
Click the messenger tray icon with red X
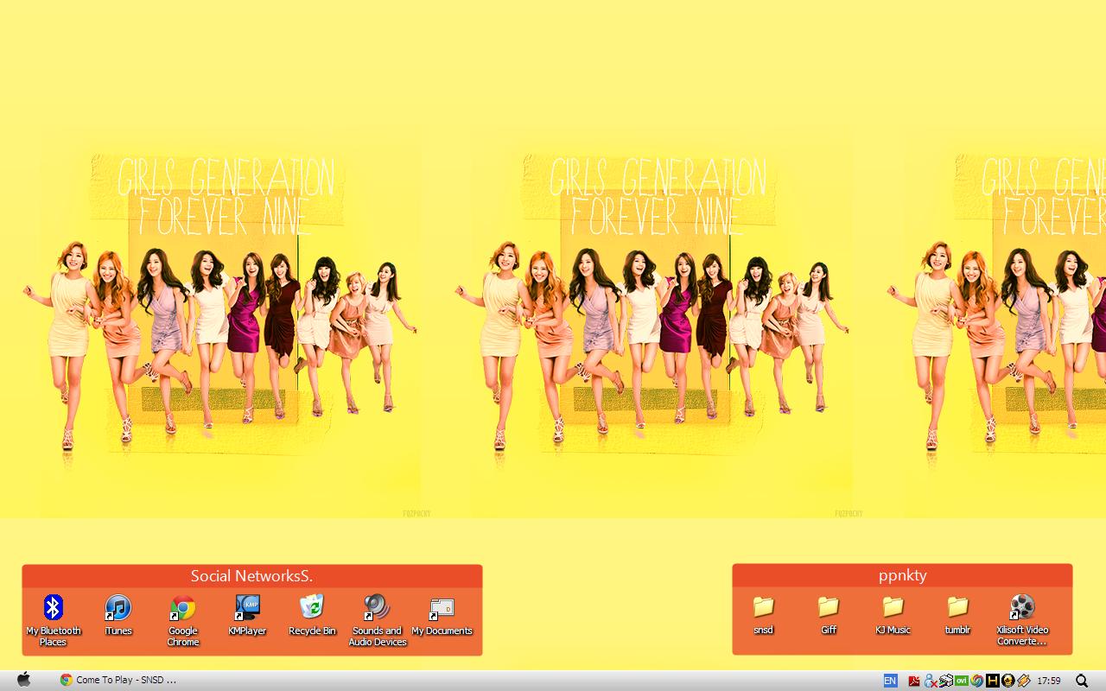pos(931,681)
